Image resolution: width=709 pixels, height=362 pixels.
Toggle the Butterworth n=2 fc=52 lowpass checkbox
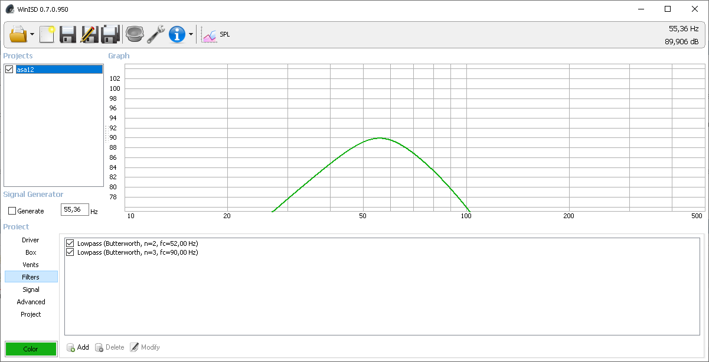(70, 243)
